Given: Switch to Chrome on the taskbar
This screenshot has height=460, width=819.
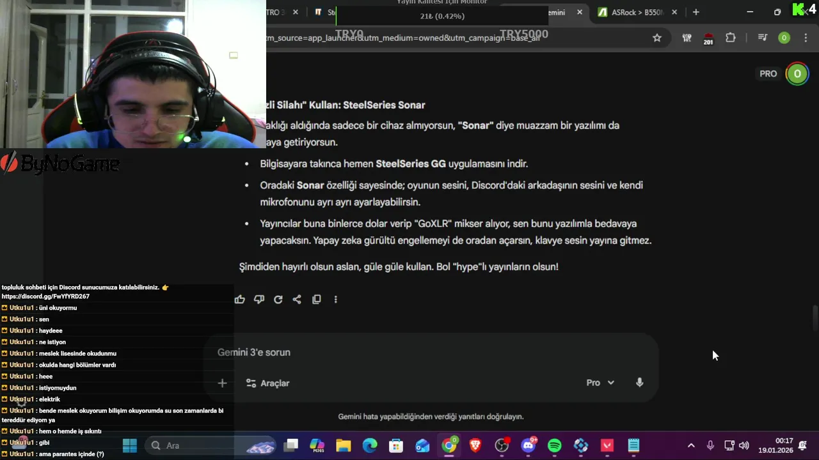Looking at the screenshot, I should (x=449, y=445).
